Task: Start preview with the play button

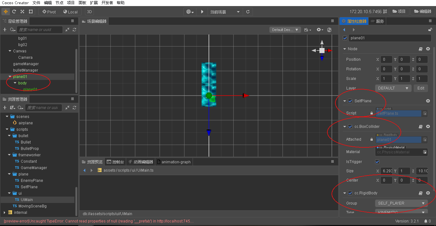Action: pos(202,12)
